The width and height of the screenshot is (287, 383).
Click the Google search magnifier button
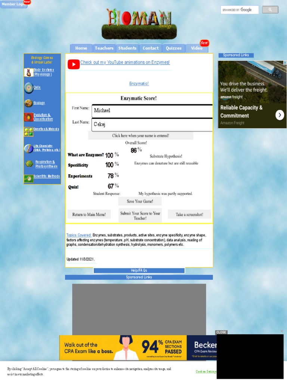(x=270, y=10)
